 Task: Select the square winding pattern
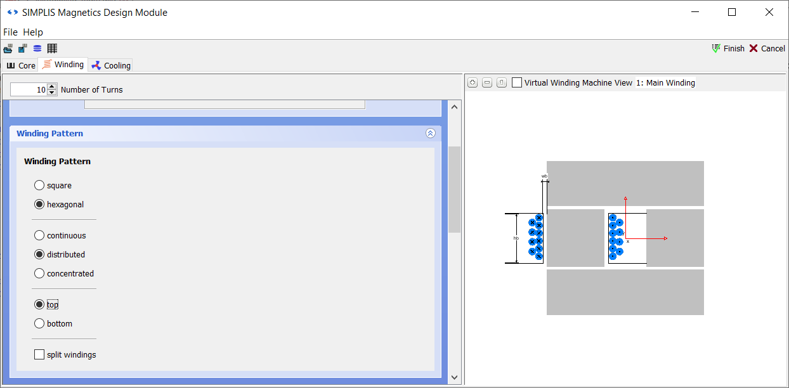tap(39, 186)
